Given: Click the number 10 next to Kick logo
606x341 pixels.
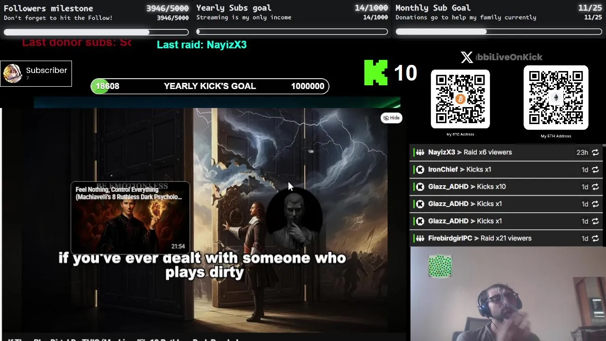Looking at the screenshot, I should pyautogui.click(x=405, y=73).
